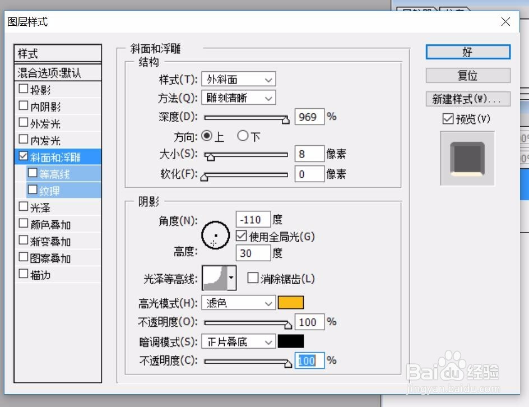Click the circular angle dial
Screen dimensions: 529x407
[x=216, y=235]
